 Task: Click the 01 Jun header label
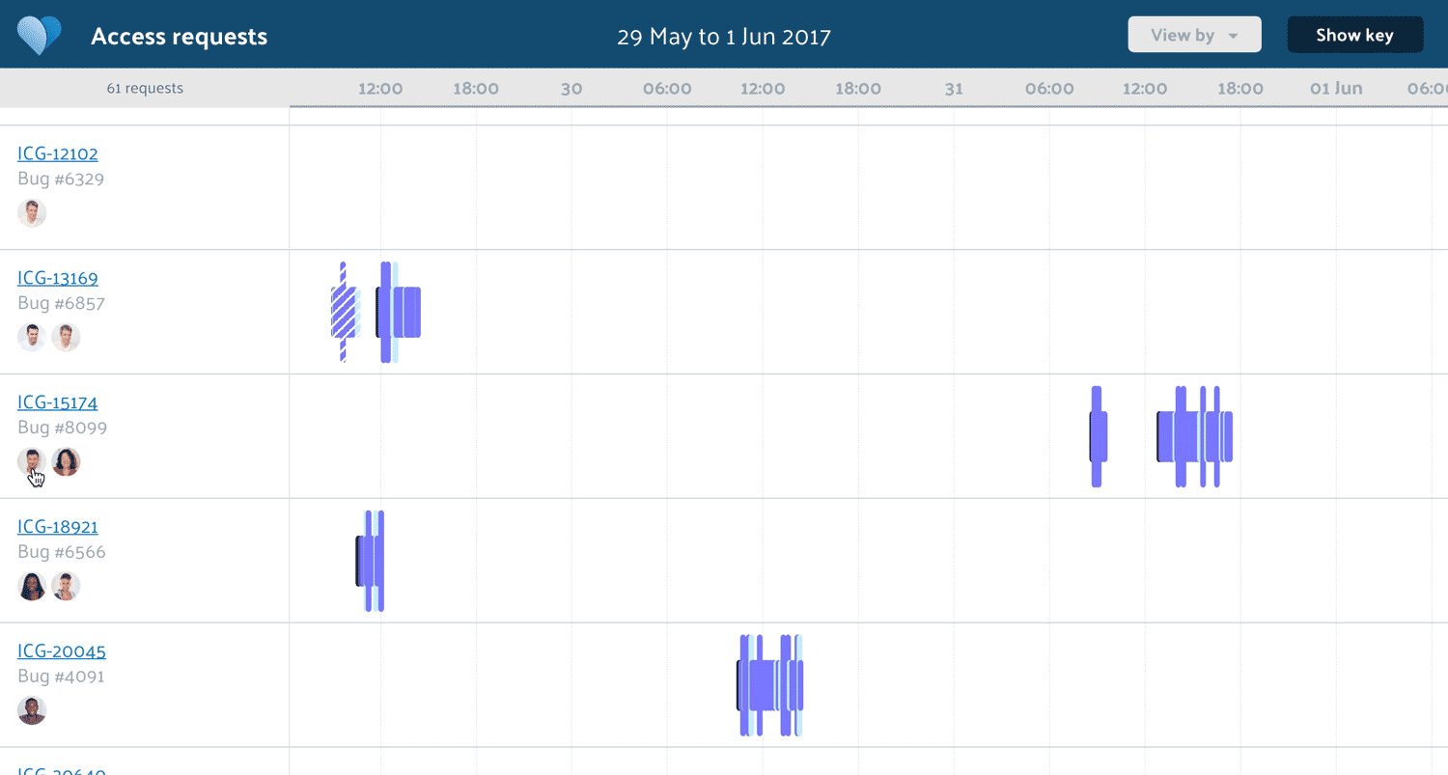[x=1336, y=88]
